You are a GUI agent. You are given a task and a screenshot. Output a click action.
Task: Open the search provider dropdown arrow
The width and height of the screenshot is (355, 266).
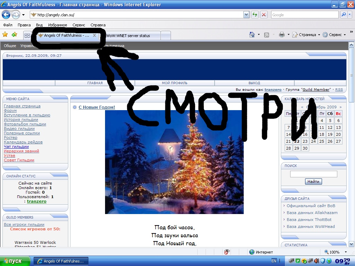(x=350, y=15)
